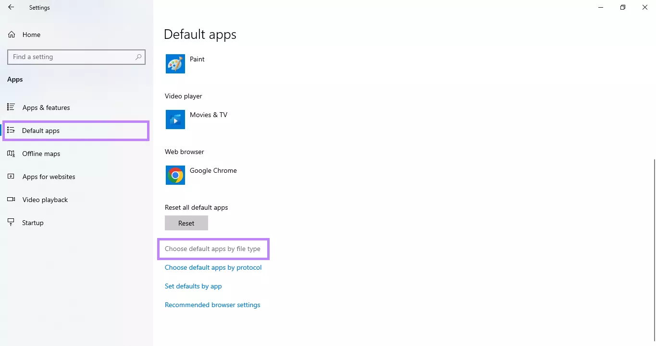Click Set defaults by app link
The height and width of the screenshot is (346, 656).
click(x=193, y=286)
